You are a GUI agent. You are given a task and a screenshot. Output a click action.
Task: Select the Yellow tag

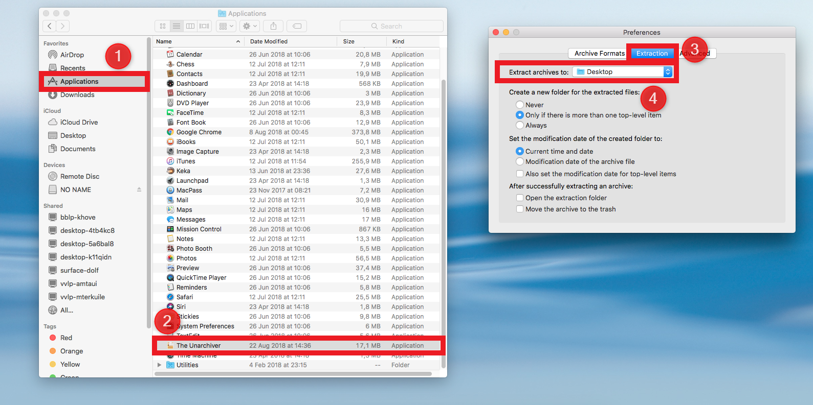pos(70,364)
